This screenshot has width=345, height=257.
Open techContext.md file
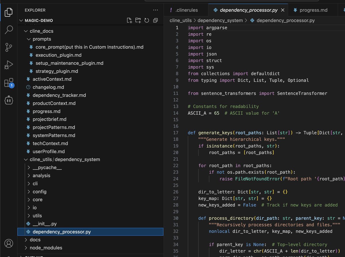click(x=50, y=143)
